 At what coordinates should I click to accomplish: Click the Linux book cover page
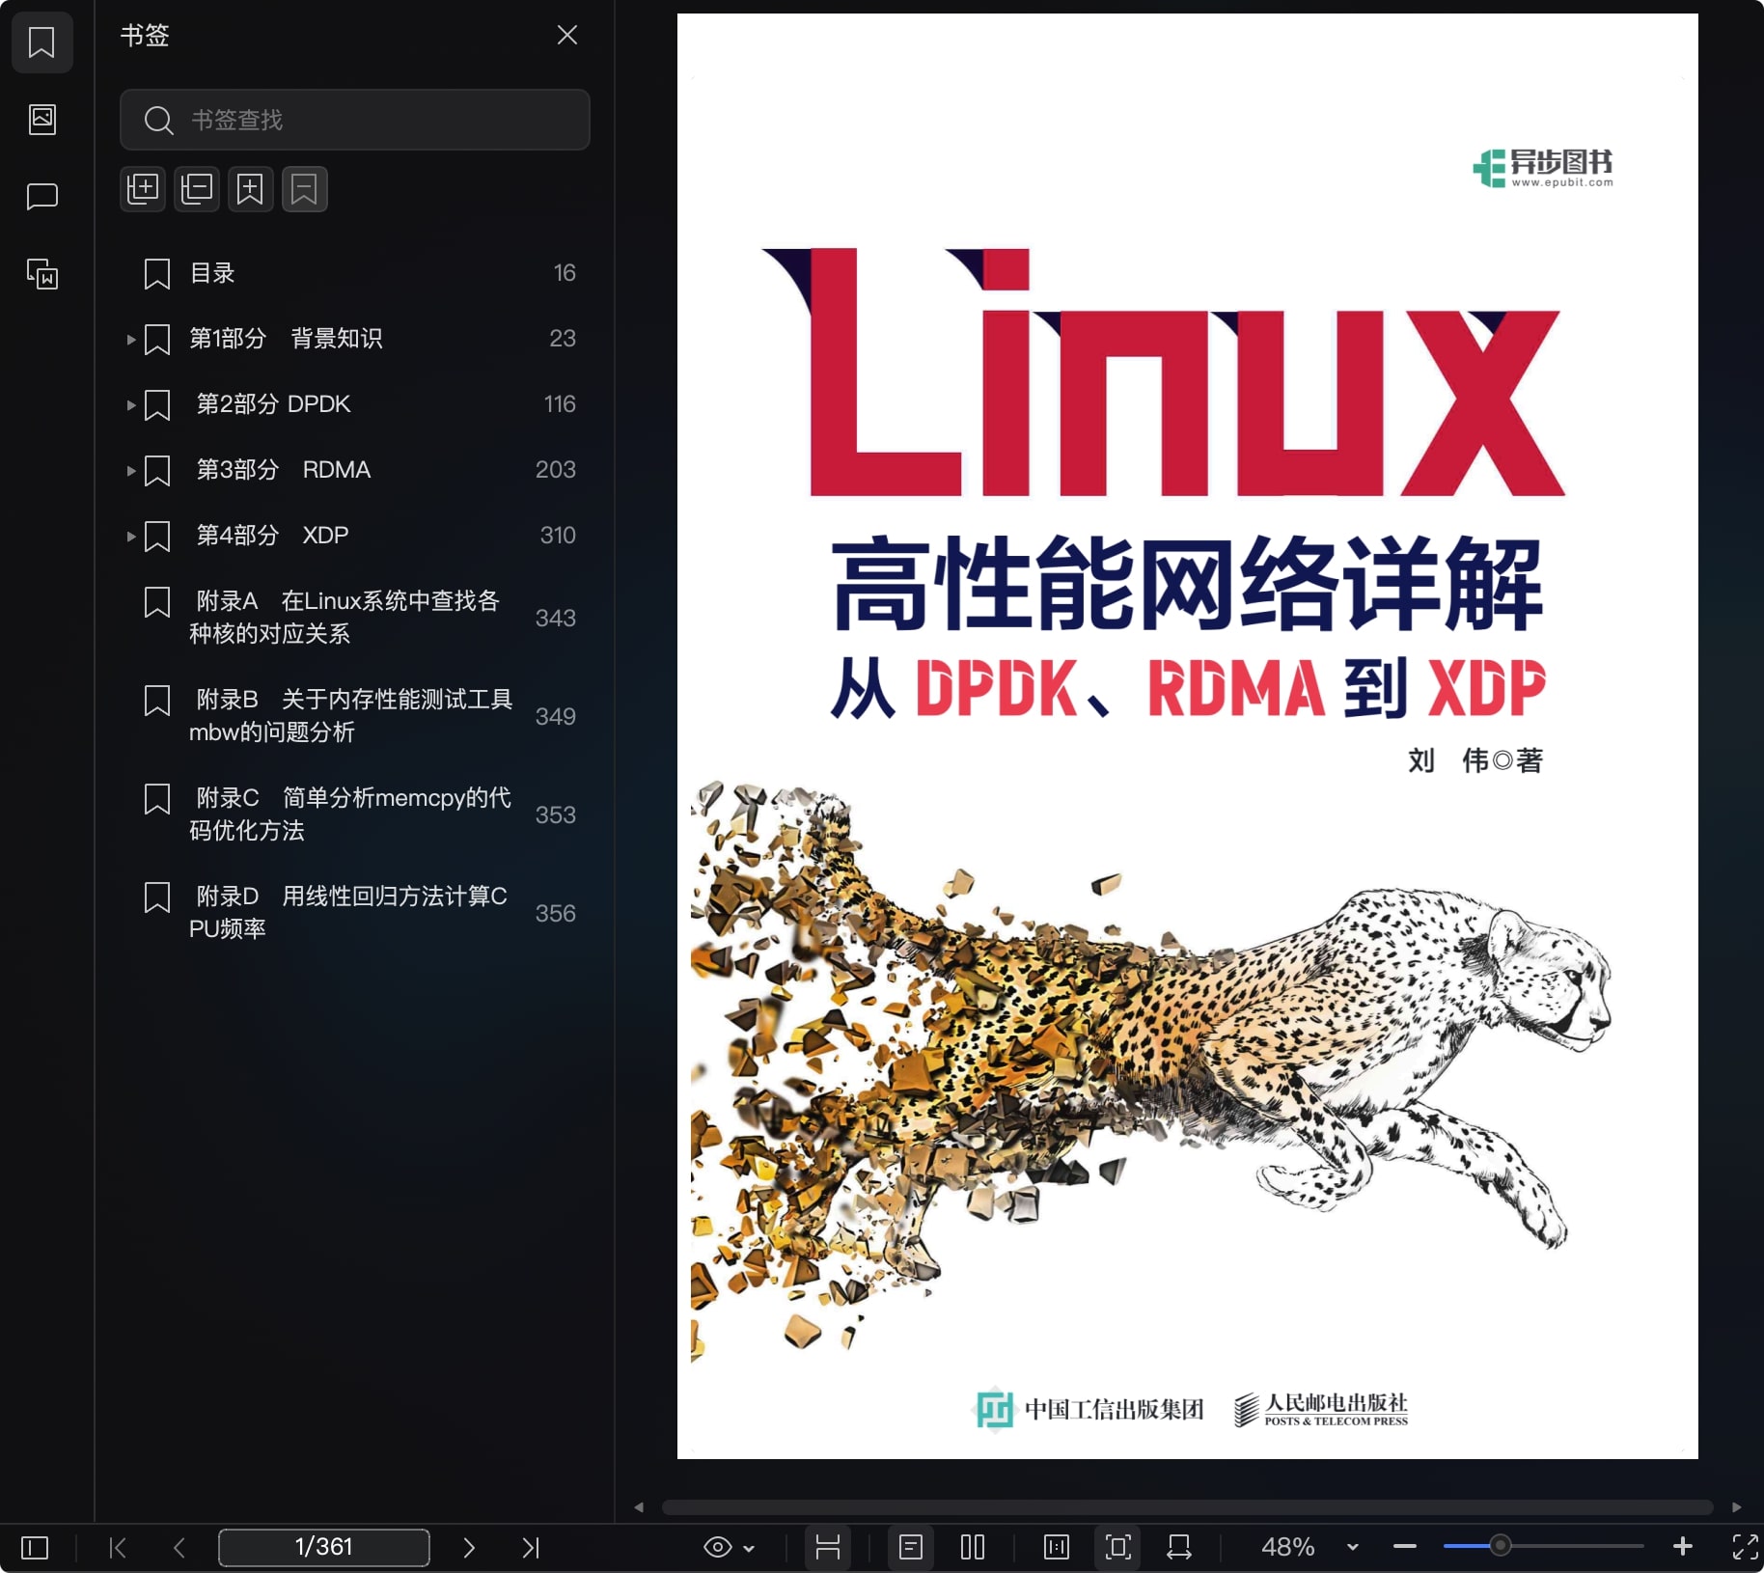[1188, 736]
